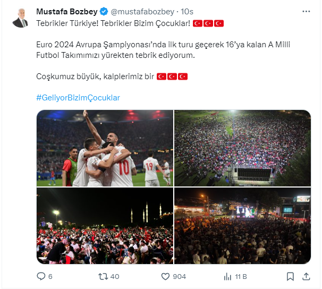
Task: Click the 11 B views count
Action: click(x=241, y=276)
